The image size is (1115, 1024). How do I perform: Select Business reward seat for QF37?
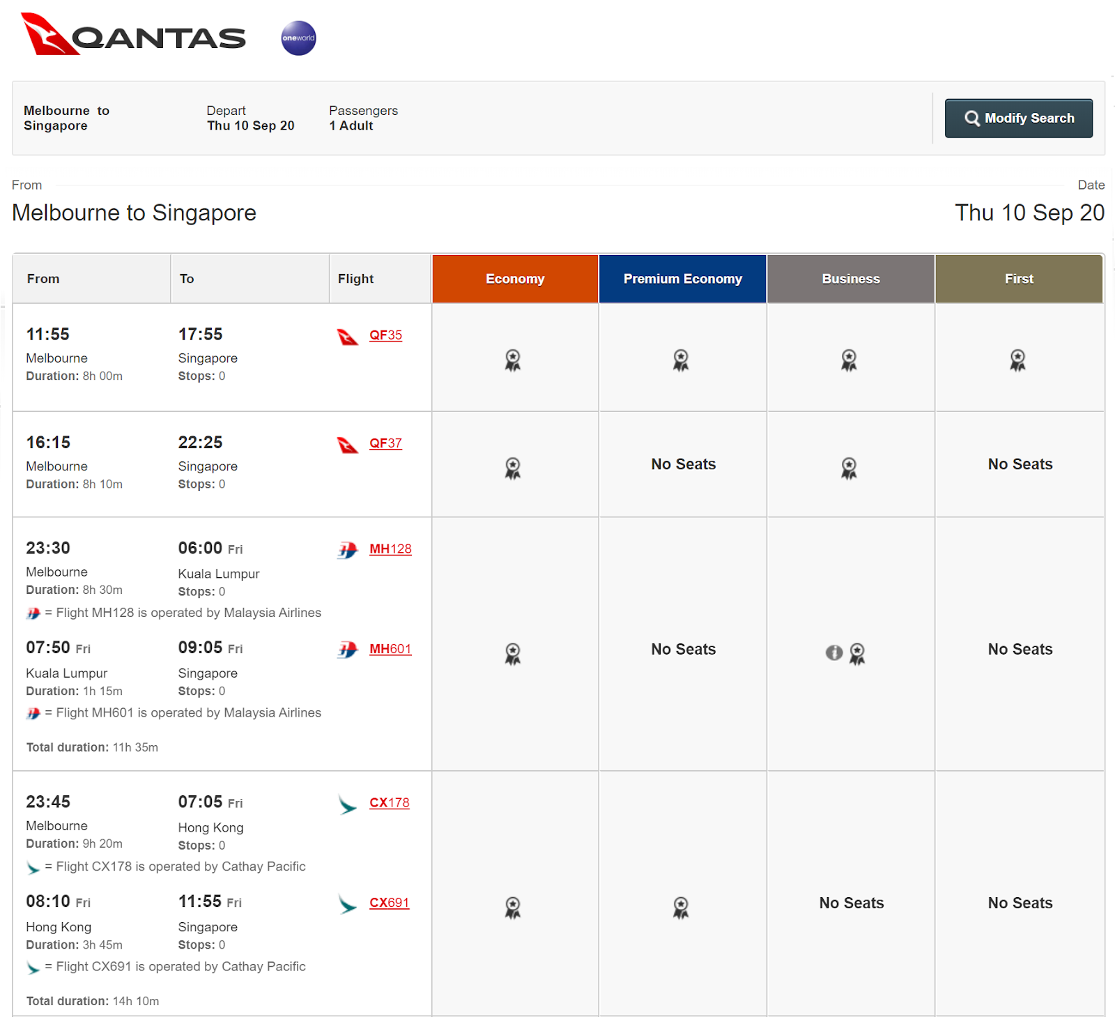pos(849,468)
